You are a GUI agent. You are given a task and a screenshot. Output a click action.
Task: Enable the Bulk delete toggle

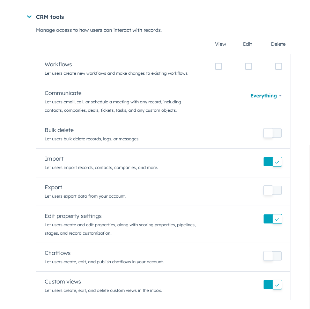272,133
